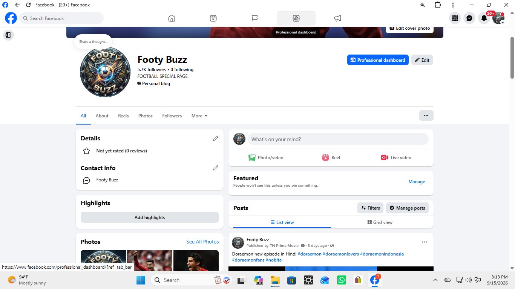Create a Reel from the composer
The image size is (515, 289).
click(331, 158)
